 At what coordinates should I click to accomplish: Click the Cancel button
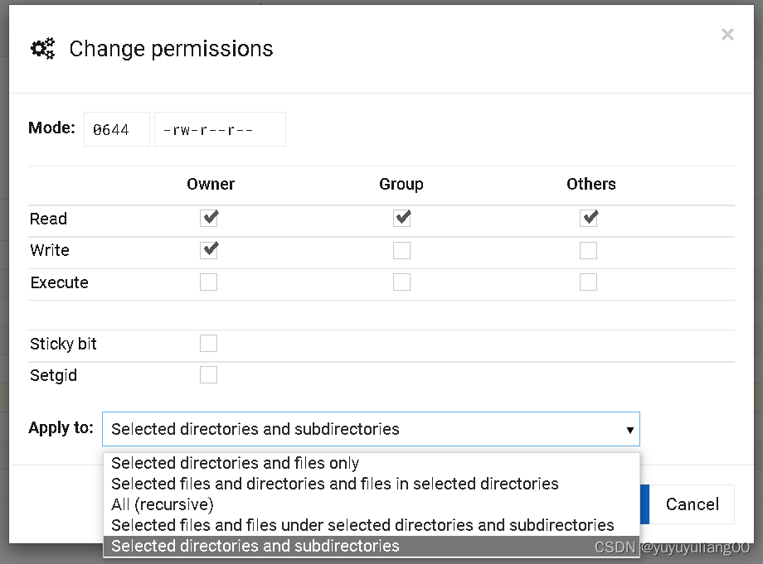[x=693, y=504]
